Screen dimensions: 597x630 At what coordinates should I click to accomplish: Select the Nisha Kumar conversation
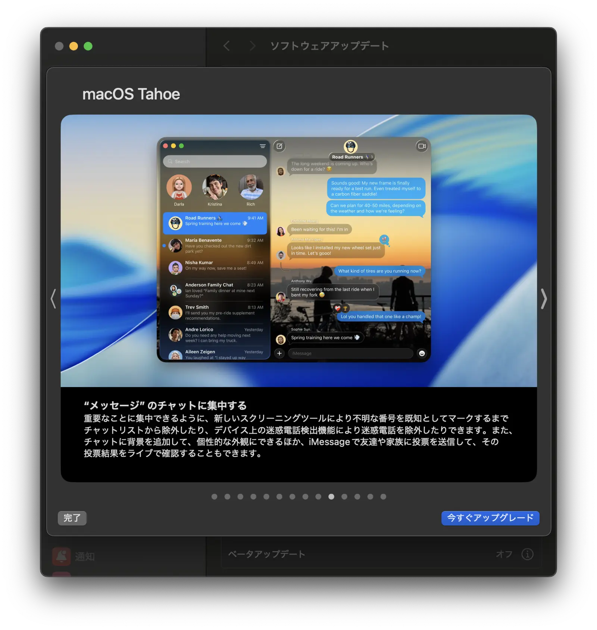(x=215, y=268)
